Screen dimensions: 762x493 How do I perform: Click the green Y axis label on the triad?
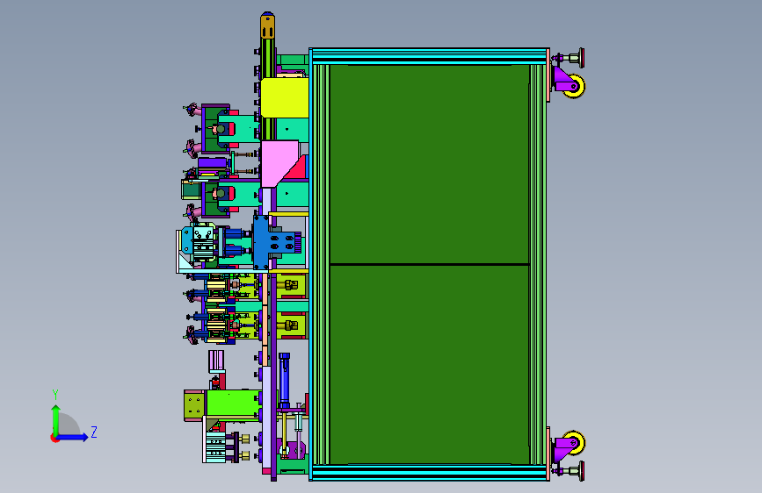[55, 395]
